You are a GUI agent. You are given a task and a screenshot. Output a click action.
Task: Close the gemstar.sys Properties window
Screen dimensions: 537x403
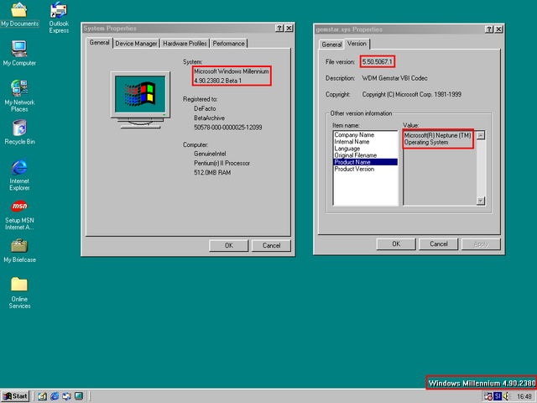[498, 29]
